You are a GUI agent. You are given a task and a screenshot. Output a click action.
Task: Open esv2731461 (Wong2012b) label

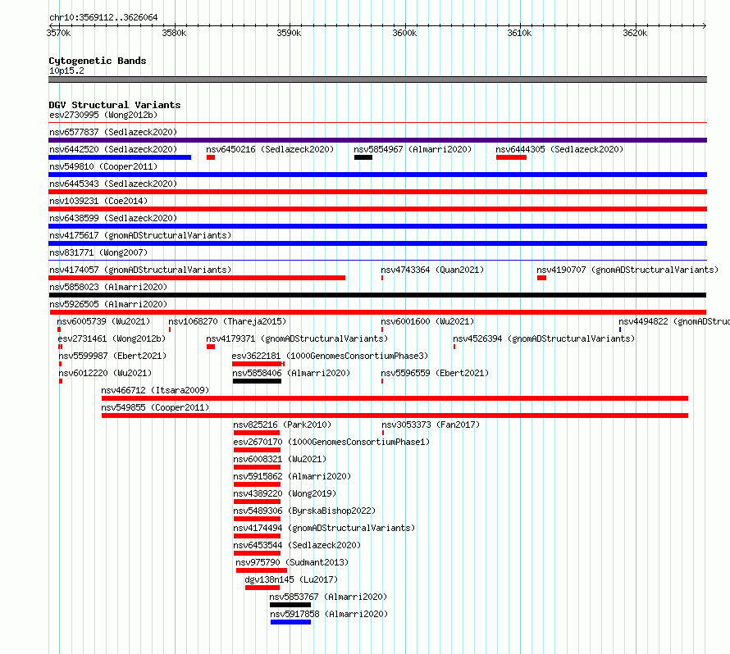(112, 338)
